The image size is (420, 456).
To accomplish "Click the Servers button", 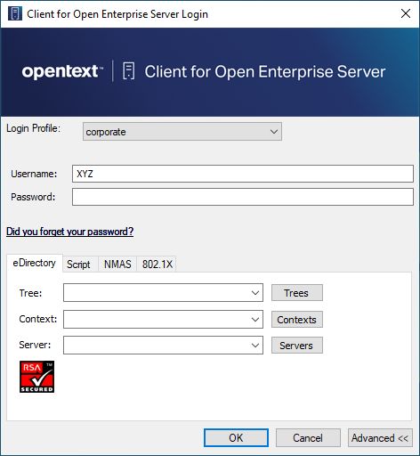I will pyautogui.click(x=297, y=346).
